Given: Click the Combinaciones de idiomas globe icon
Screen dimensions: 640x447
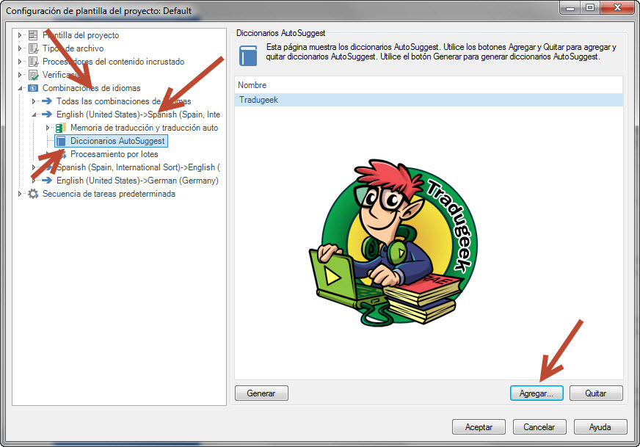Looking at the screenshot, I should tap(32, 88).
